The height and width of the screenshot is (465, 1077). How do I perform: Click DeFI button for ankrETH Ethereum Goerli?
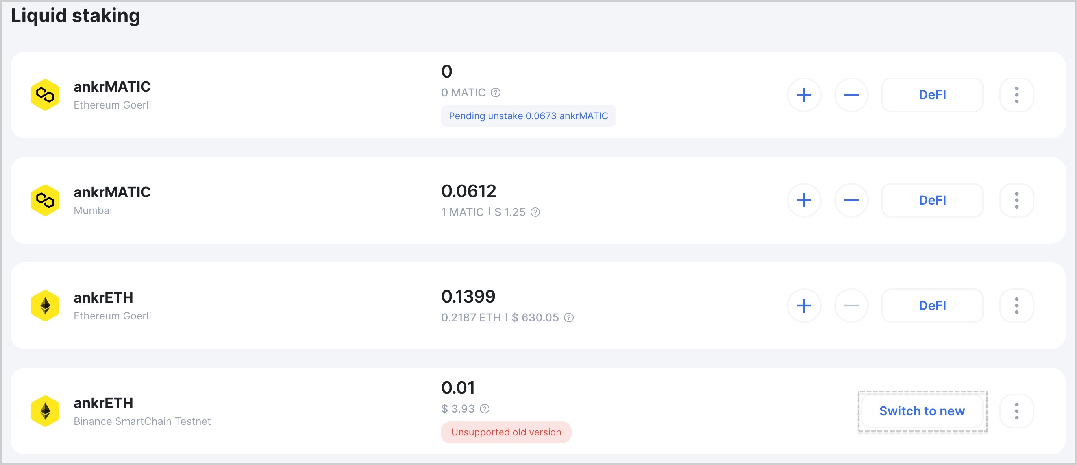[932, 306]
